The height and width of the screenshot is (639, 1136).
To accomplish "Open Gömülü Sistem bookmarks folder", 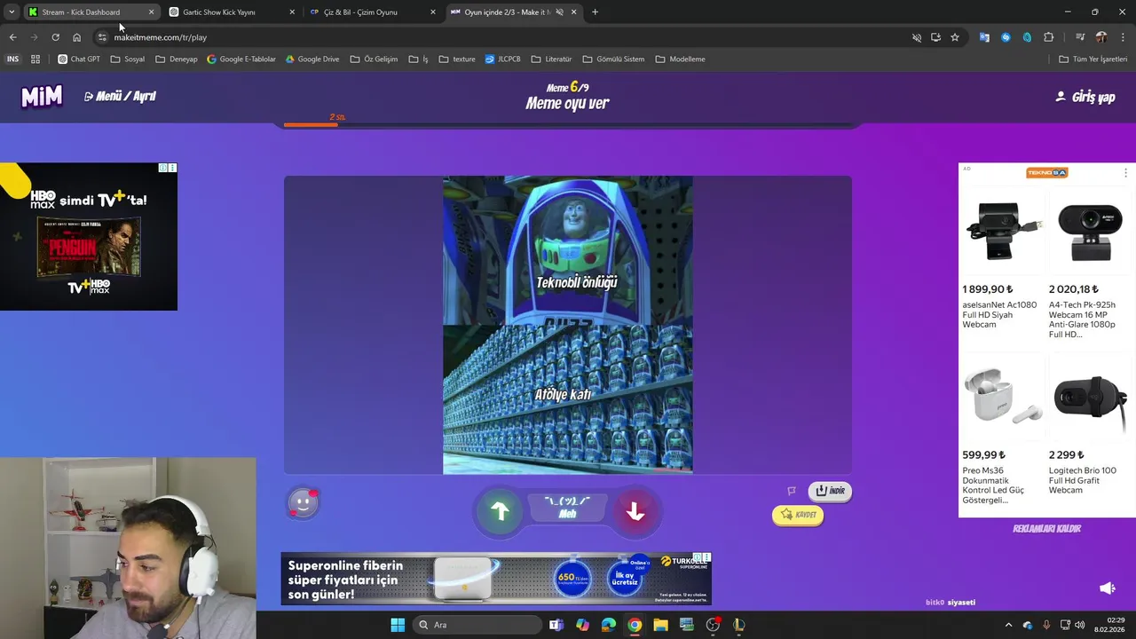I will click(x=613, y=59).
